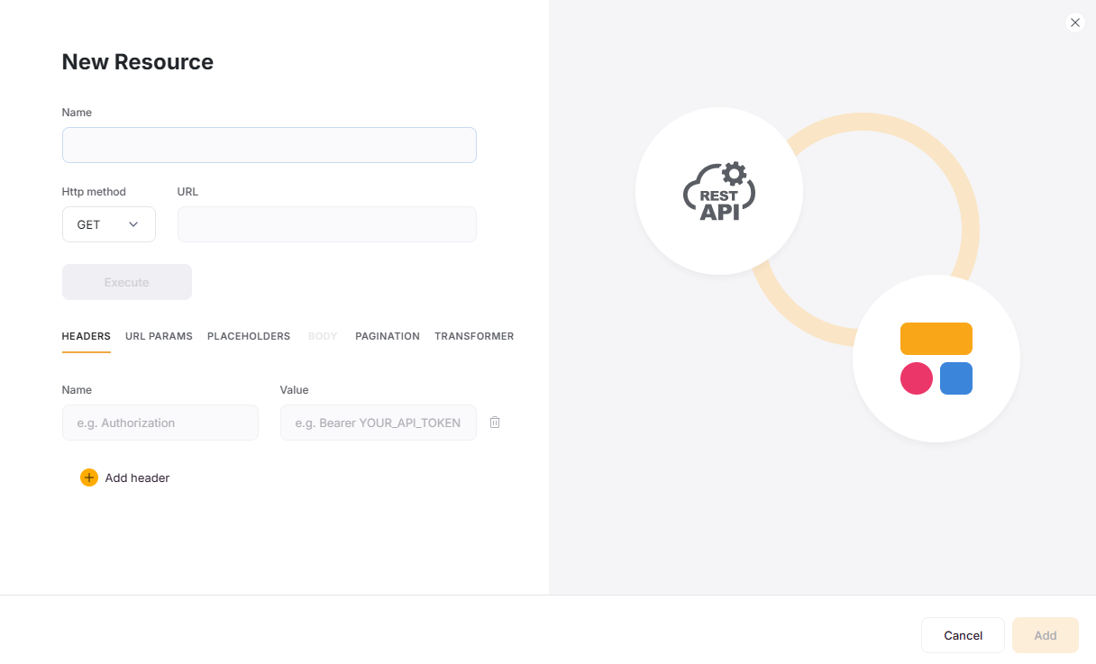Click the trash icon beside header value
The width and height of the screenshot is (1096, 664).
tap(495, 423)
